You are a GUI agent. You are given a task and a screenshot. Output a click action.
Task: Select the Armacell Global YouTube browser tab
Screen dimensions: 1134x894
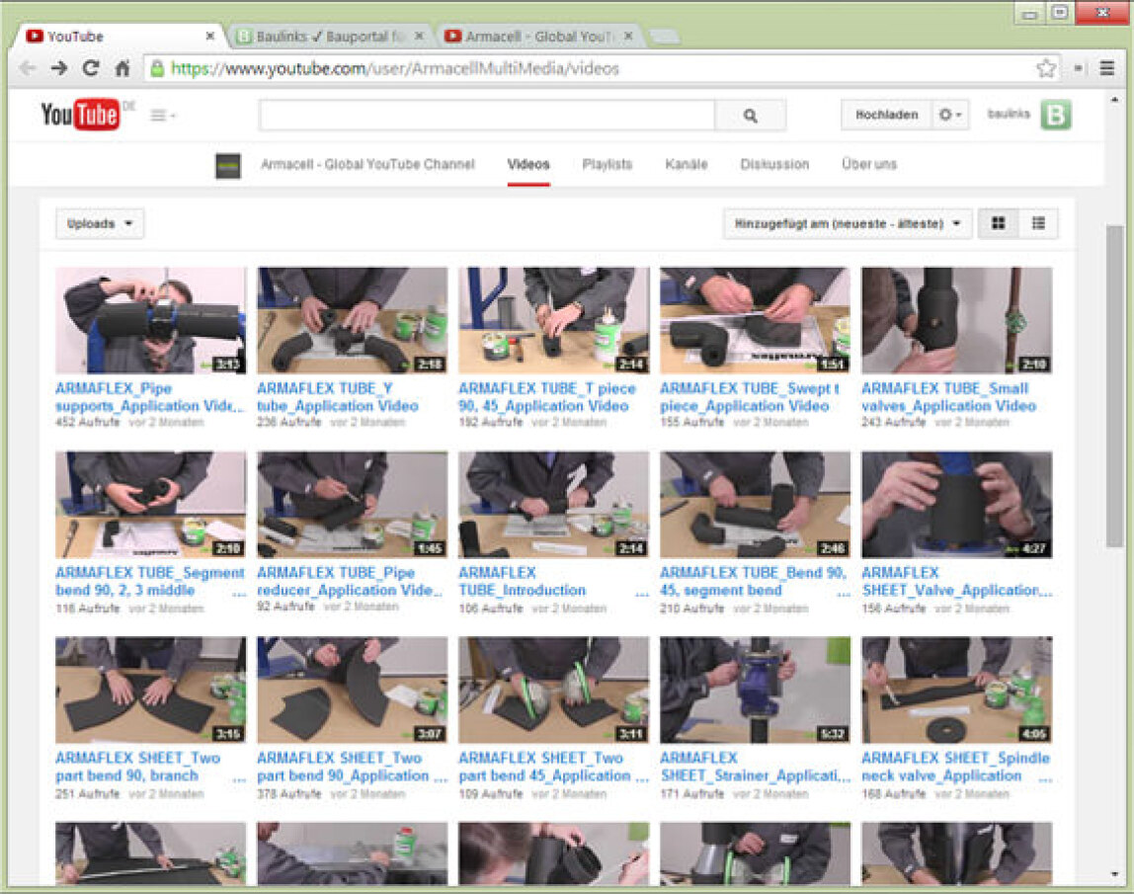click(538, 37)
